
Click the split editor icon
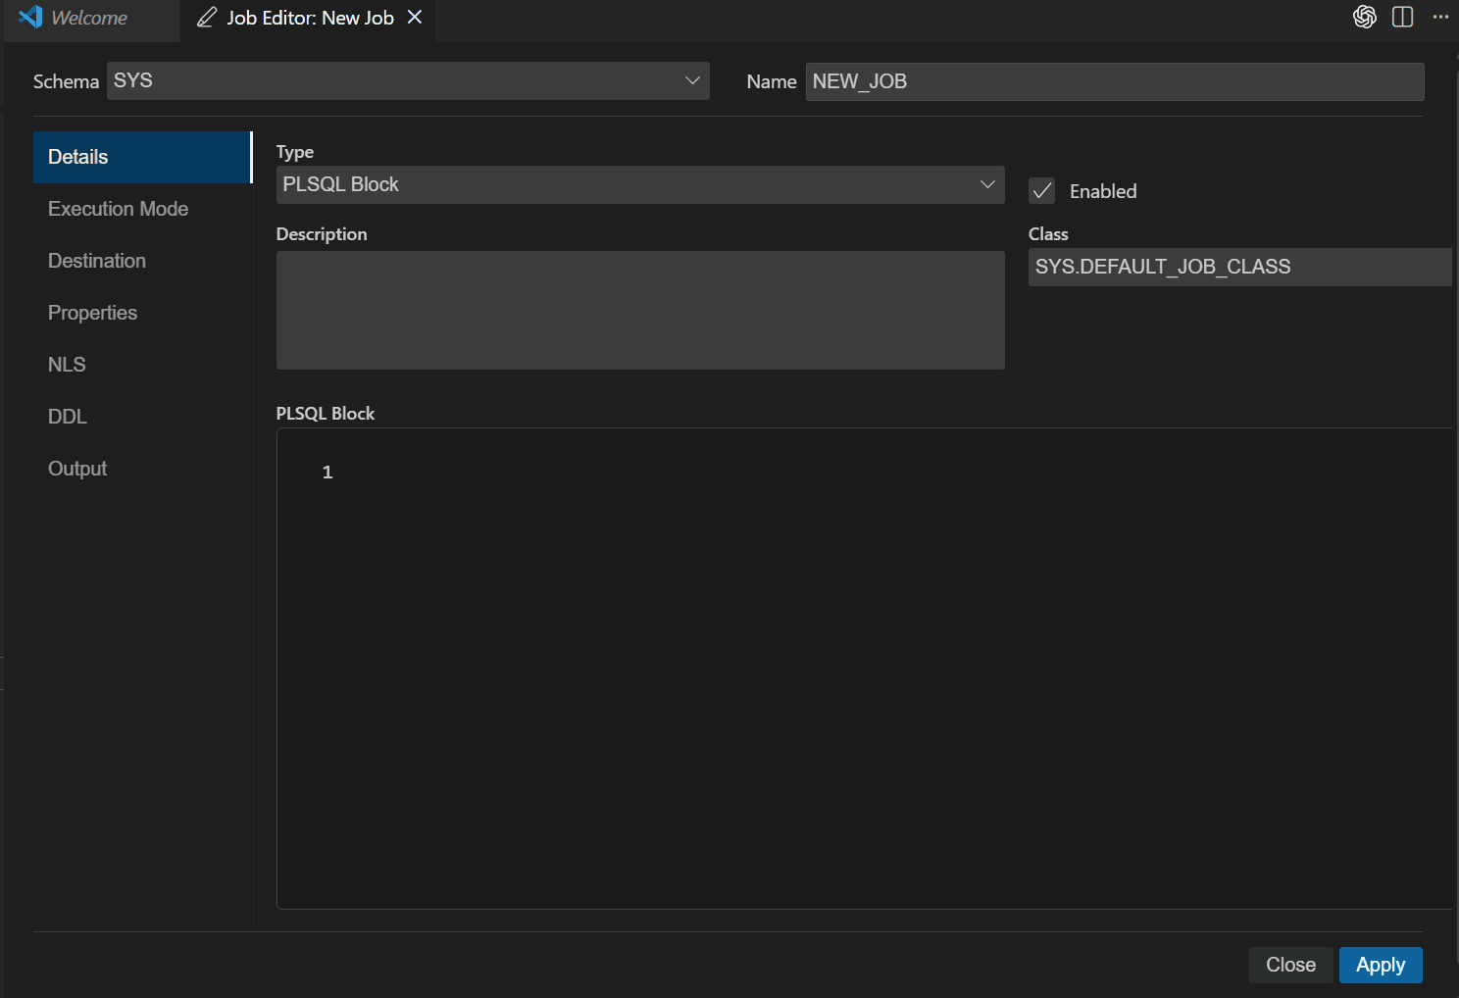(1402, 17)
